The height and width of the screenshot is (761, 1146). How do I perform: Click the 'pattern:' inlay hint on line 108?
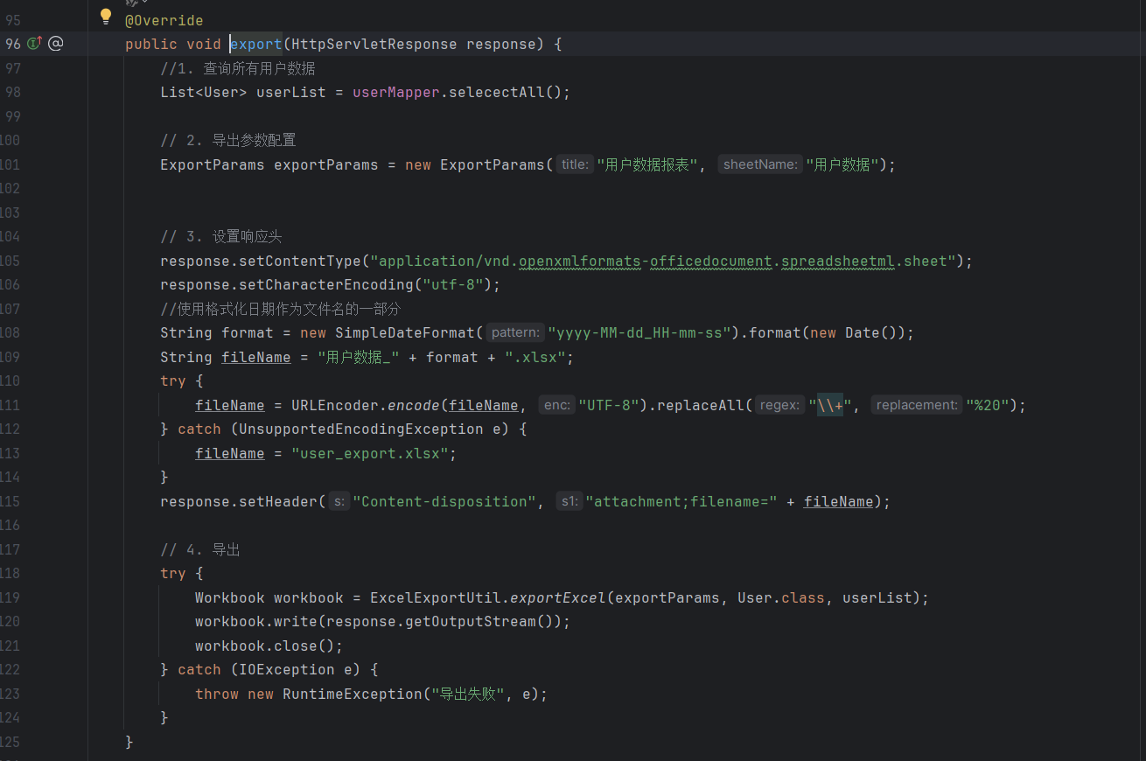click(x=514, y=332)
